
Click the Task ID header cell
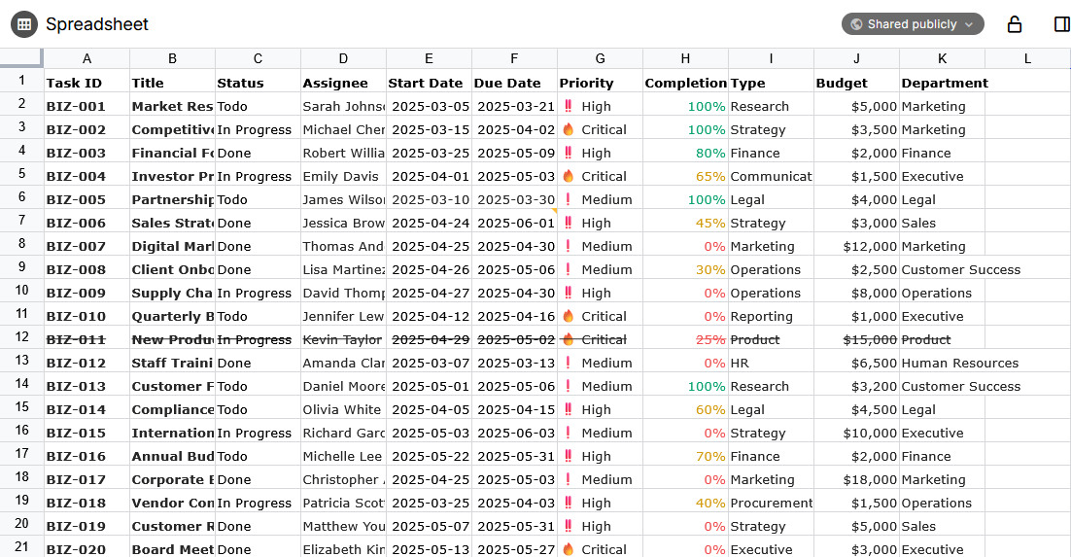pos(86,83)
